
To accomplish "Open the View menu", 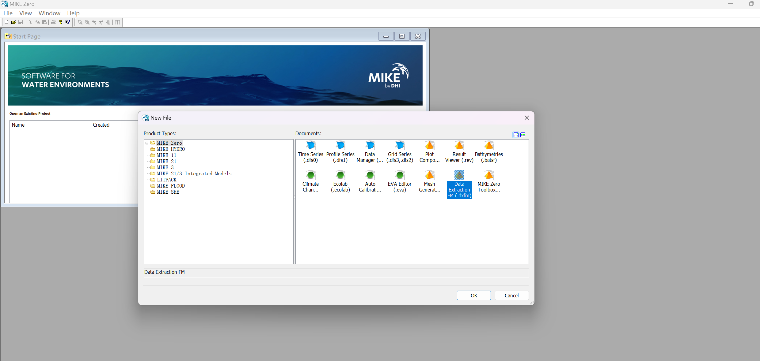I will 25,13.
